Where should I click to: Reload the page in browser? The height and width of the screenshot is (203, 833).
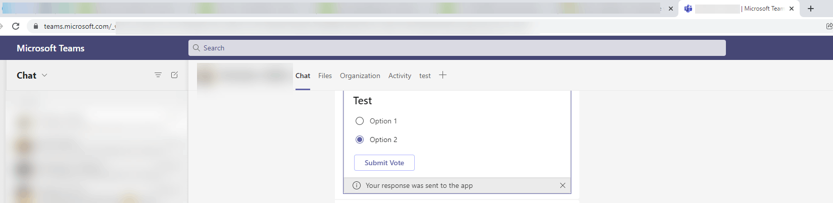[x=16, y=26]
